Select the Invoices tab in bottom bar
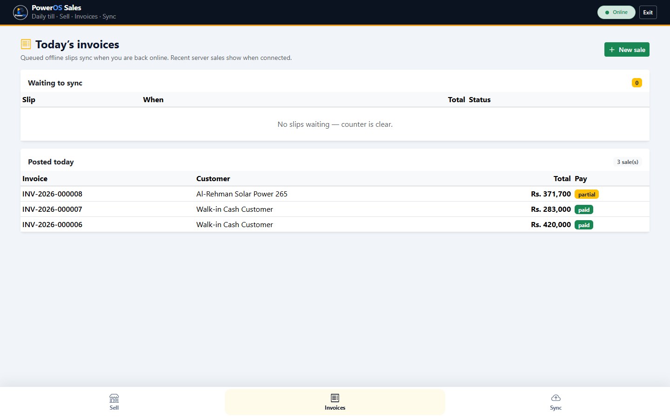 pyautogui.click(x=335, y=402)
